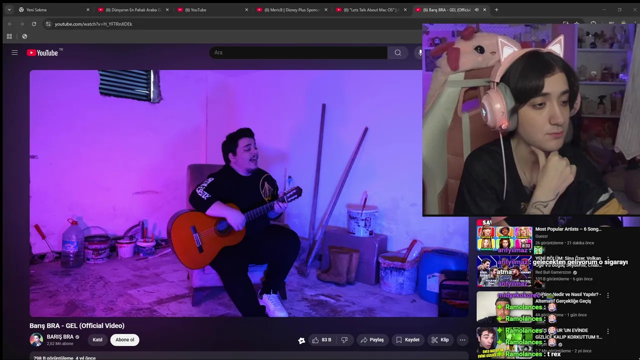
Task: Open the tab search dropdown arrow
Action: 9,9
